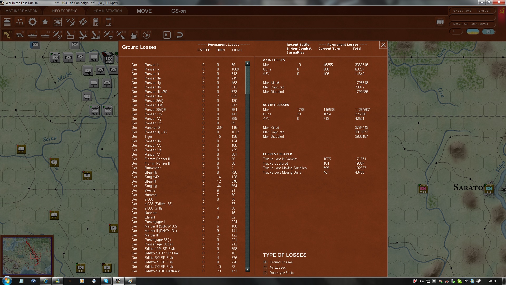Screen dimensions: 506x285
Task: Click the Motor Pool readout
Action: point(472,24)
